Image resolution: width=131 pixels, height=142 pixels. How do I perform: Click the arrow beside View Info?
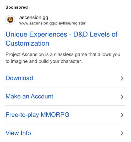tap(122, 133)
